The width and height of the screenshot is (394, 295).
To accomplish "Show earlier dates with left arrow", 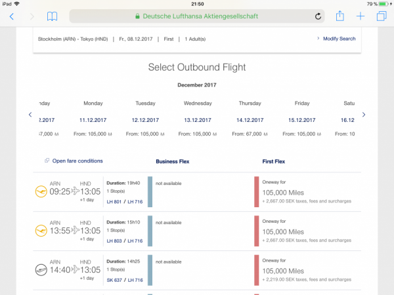I will (x=30, y=115).
